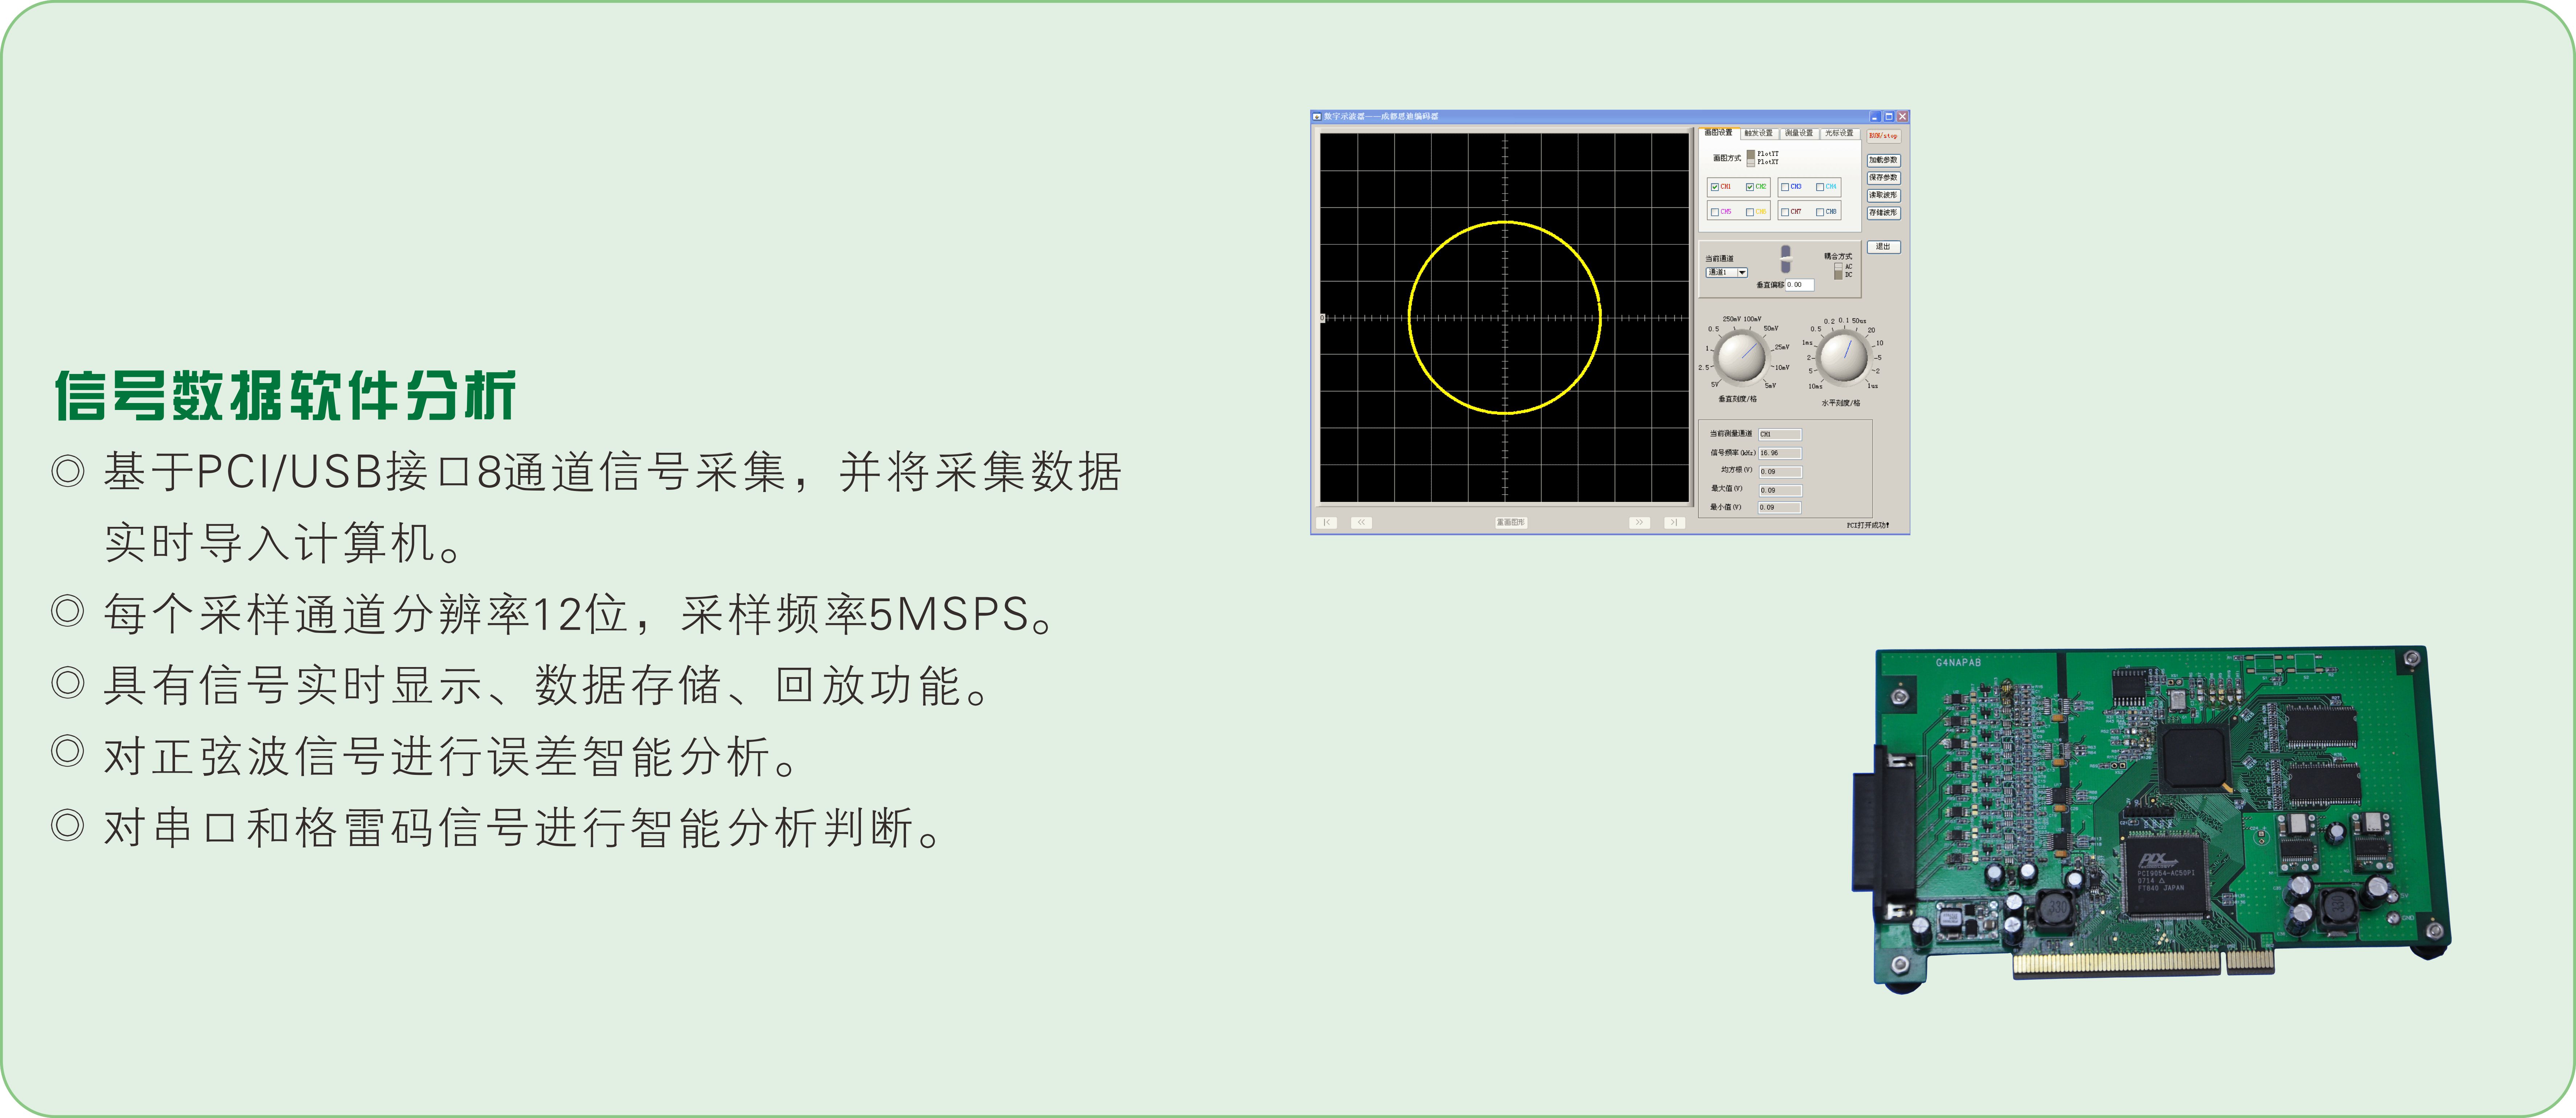
Task: Adjust the vertical offset slider handle
Action: 1786,260
